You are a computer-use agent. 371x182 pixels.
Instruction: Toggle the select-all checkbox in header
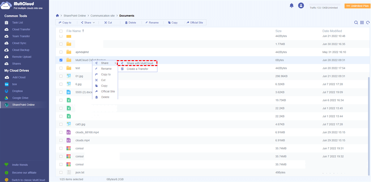(61, 31)
